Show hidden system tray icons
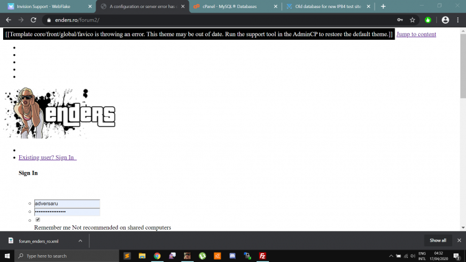This screenshot has height=262, width=466. tap(391, 256)
